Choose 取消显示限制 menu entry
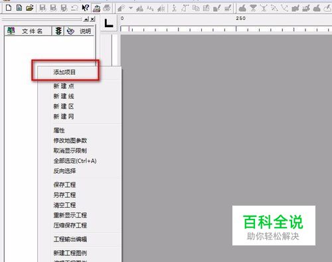Image resolution: width=332 pixels, height=262 pixels. coord(70,151)
